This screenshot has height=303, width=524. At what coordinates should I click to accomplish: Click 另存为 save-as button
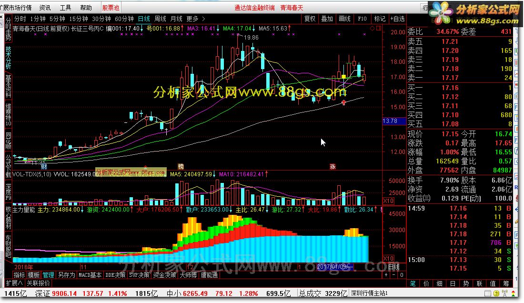point(67,275)
